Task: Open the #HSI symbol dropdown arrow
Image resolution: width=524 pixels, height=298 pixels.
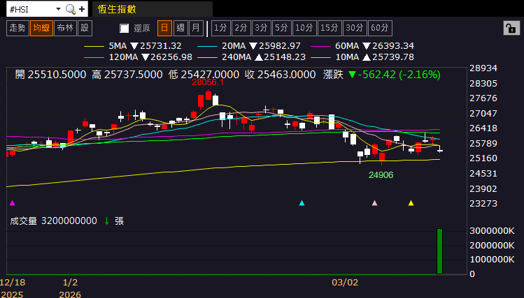Action: tap(58, 9)
